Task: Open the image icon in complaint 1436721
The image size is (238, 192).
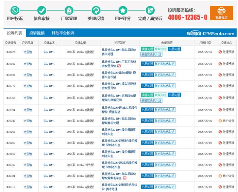Action: [x=124, y=178]
